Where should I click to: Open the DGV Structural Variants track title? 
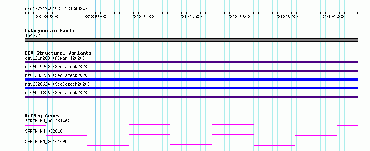pyautogui.click(x=58, y=53)
